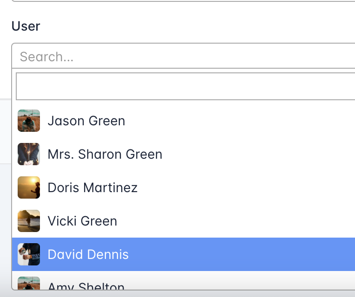Click Amy Shelton's avatar thumbnail
Screen dimensions: 355x297
coord(29,283)
